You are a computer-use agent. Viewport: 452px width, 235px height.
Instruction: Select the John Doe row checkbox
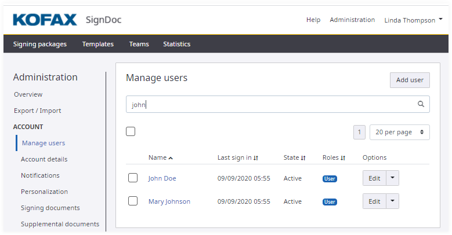tap(133, 178)
